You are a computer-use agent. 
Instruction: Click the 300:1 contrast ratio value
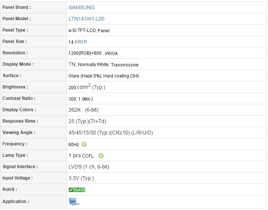(81, 99)
